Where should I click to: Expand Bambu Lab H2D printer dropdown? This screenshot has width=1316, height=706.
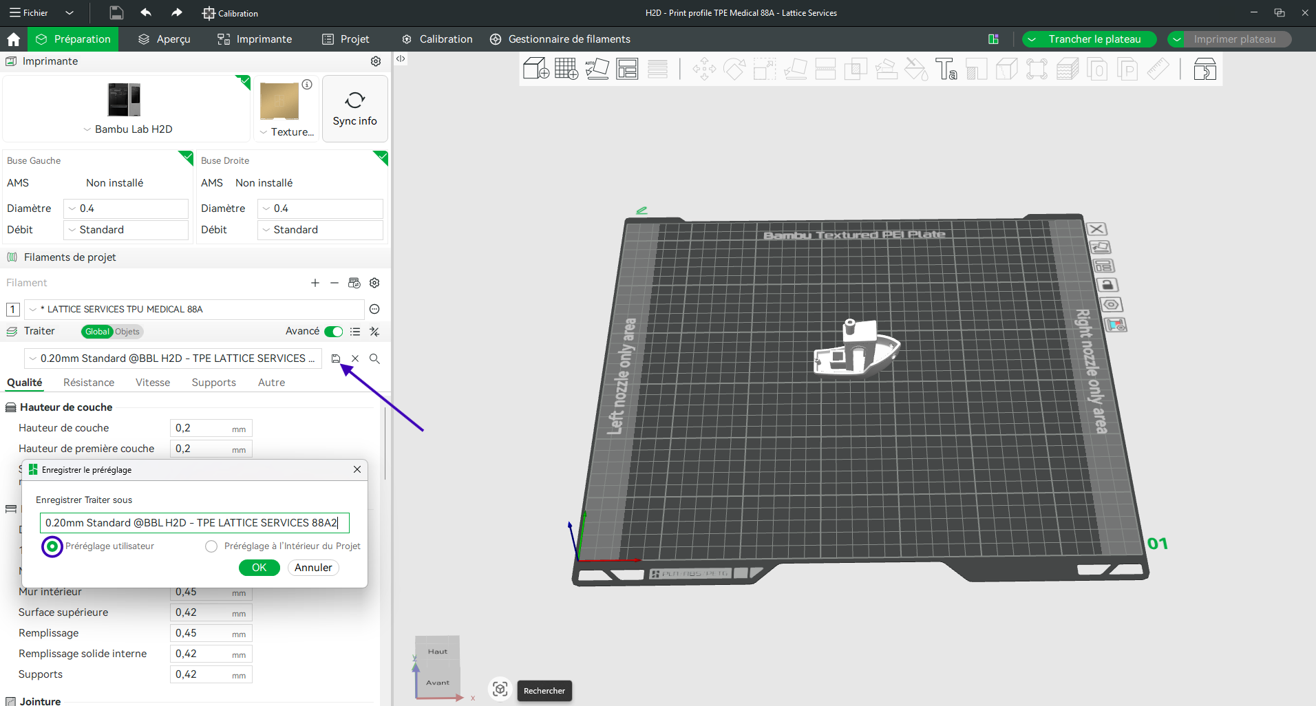127,129
